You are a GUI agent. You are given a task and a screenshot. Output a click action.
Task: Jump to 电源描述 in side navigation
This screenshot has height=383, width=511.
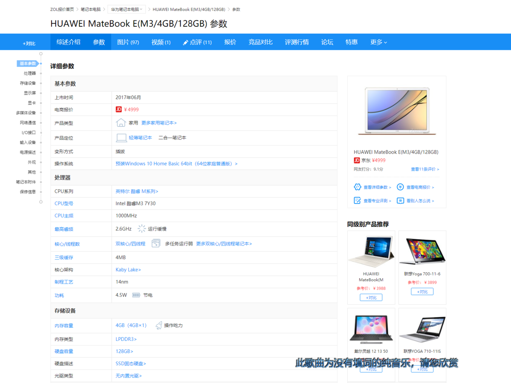click(x=28, y=152)
